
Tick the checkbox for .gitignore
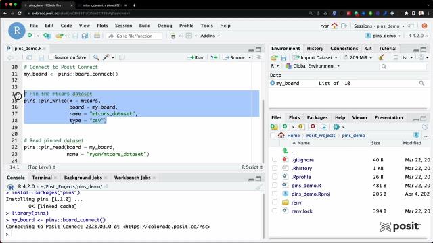click(x=275, y=159)
